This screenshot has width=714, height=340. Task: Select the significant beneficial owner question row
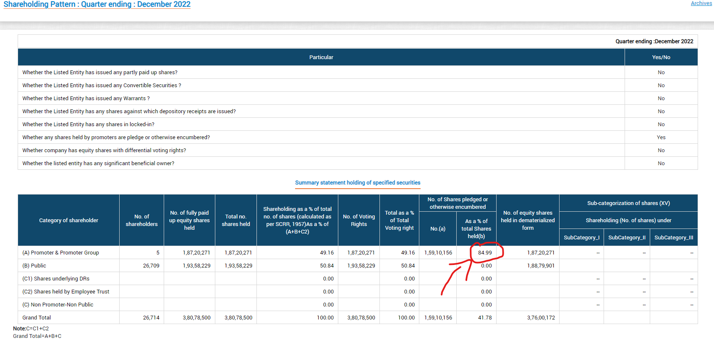(98, 164)
